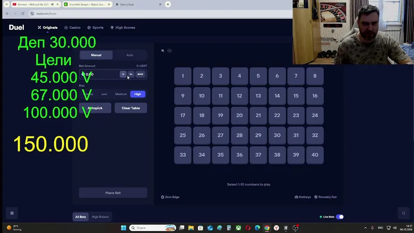Open Outlook from the taskbar
The height and width of the screenshot is (233, 414).
pyautogui.click(x=210, y=228)
